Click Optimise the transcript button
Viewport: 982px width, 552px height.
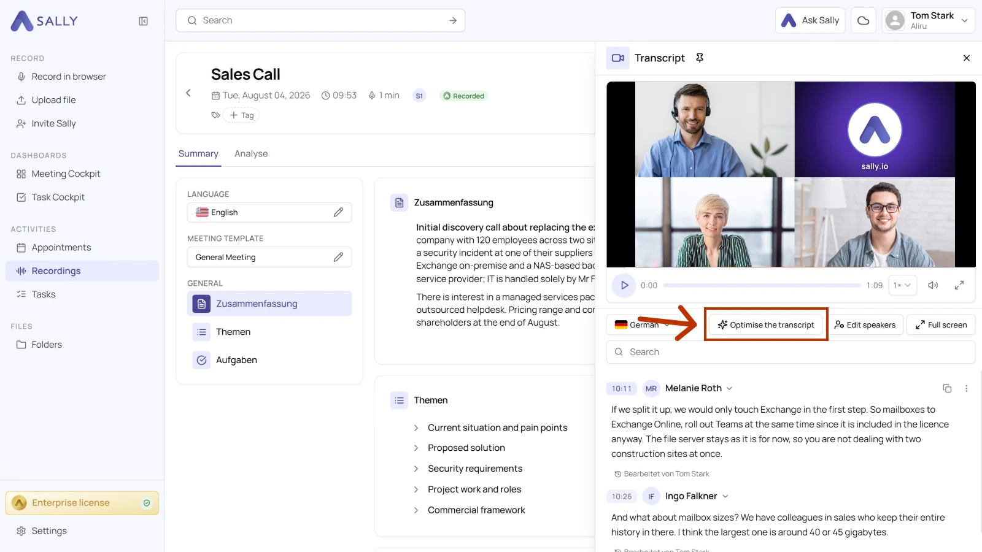(766, 324)
